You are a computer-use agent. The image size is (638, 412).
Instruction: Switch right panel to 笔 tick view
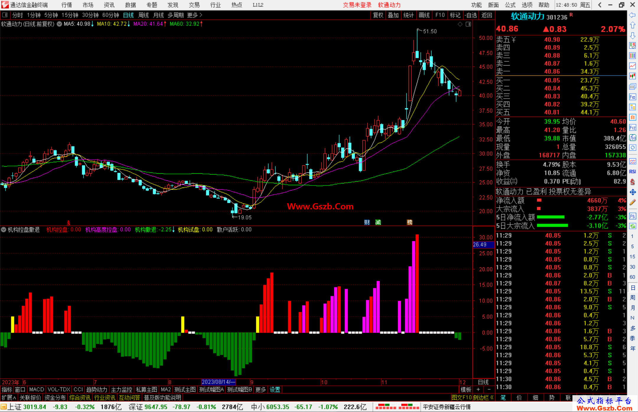[503, 398]
